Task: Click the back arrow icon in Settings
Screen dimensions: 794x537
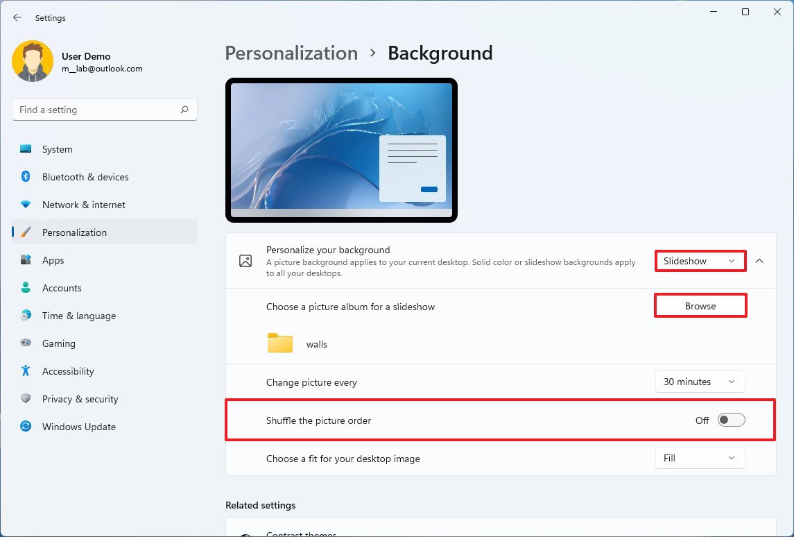Action: pyautogui.click(x=17, y=18)
